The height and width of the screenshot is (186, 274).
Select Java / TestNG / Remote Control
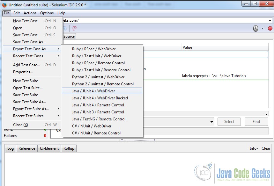tap(102, 119)
